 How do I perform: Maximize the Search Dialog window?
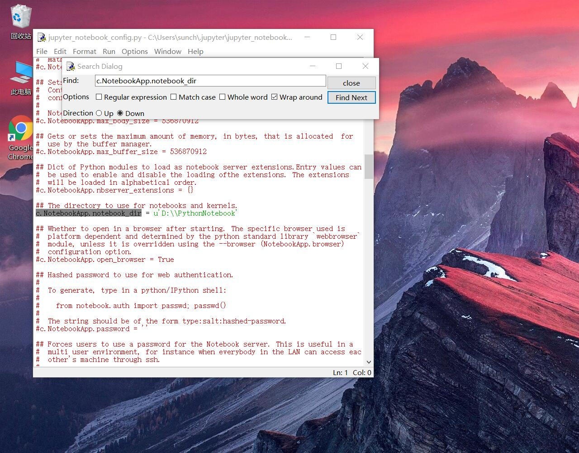pos(338,66)
